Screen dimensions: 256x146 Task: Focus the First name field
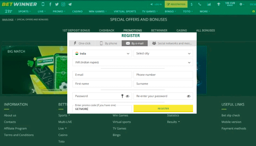point(102,84)
